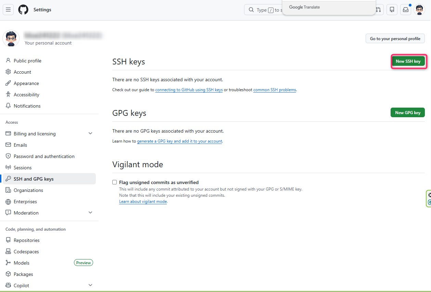
Task: Open the notifications inbox icon
Action: [x=406, y=10]
